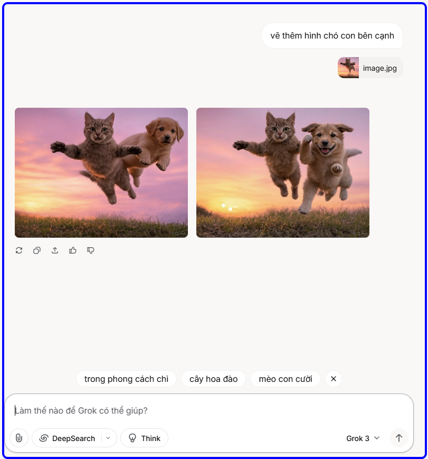
Task: Click the thumbs down icon
Action: pyautogui.click(x=91, y=250)
